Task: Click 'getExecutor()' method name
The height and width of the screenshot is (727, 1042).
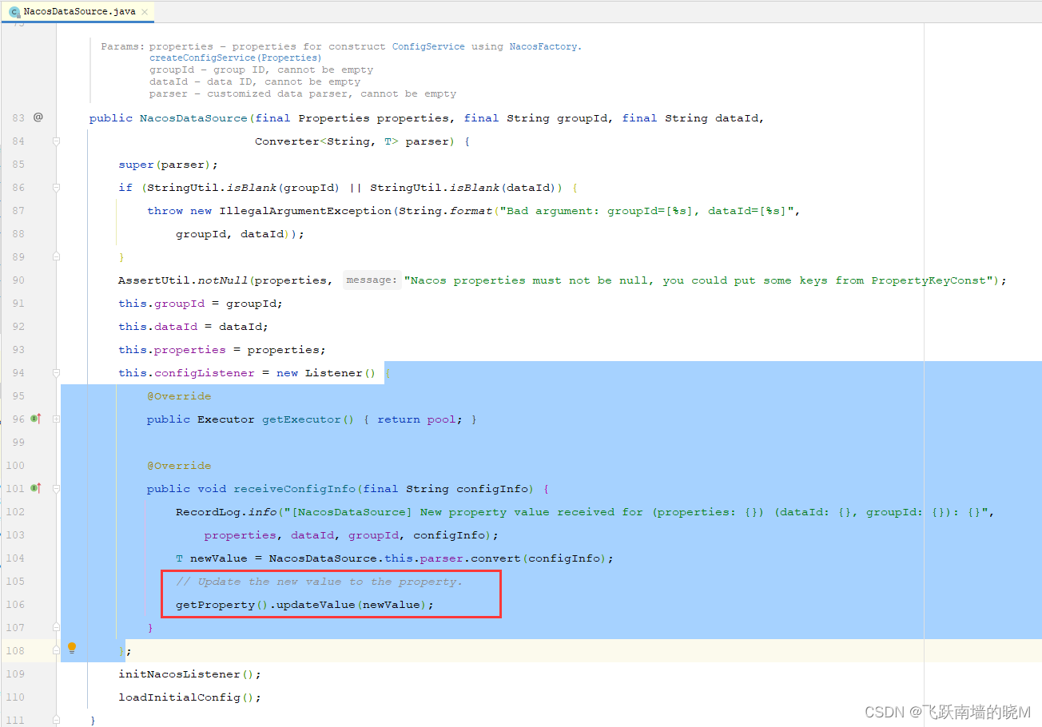Action: tap(308, 419)
